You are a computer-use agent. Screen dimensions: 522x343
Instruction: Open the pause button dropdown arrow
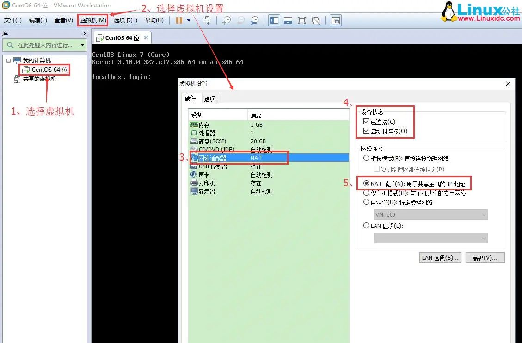click(189, 19)
